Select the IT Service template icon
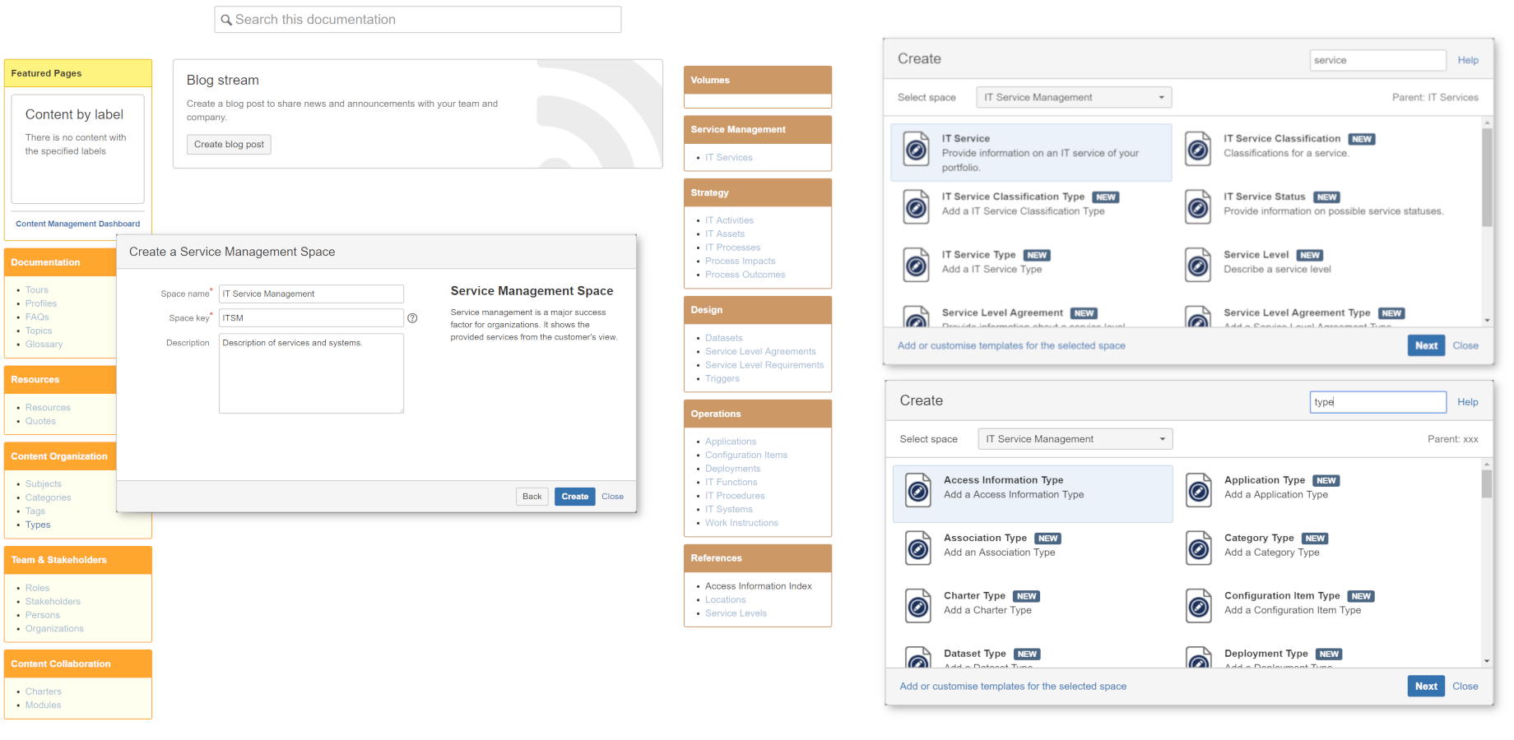The width and height of the screenshot is (1514, 740). (916, 149)
